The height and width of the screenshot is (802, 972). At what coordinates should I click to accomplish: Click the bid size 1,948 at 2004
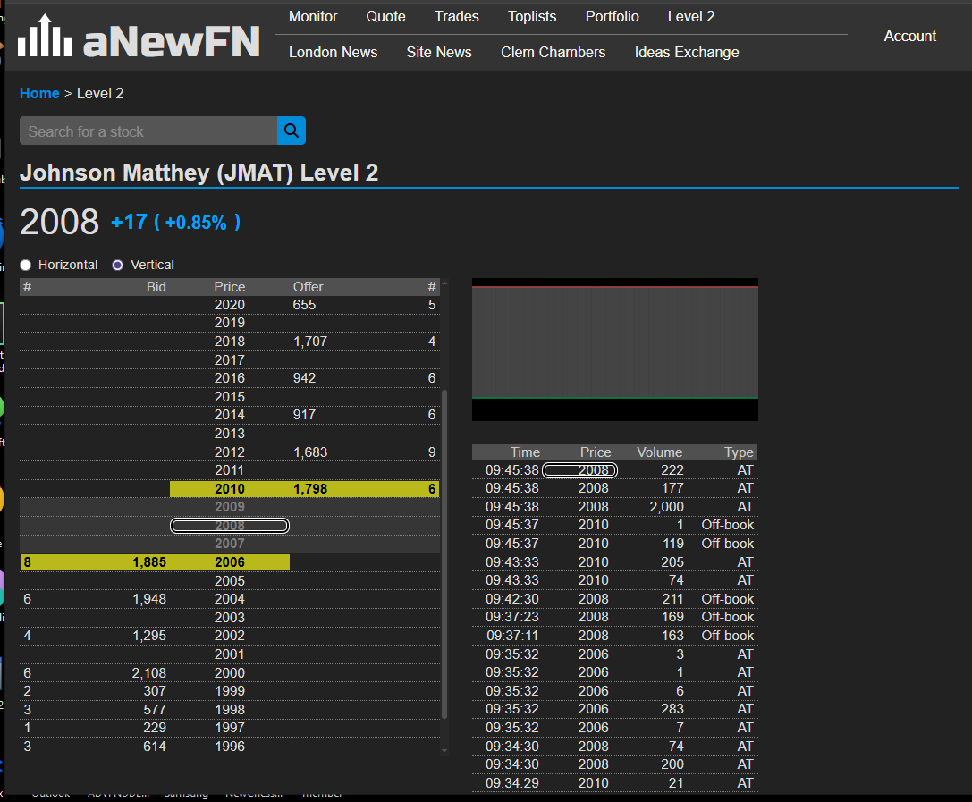(149, 599)
